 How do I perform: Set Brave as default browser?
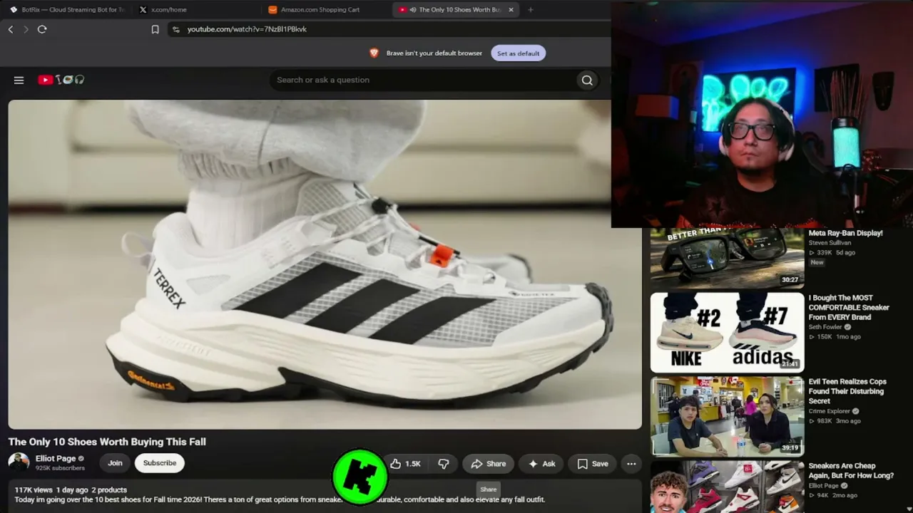point(519,53)
